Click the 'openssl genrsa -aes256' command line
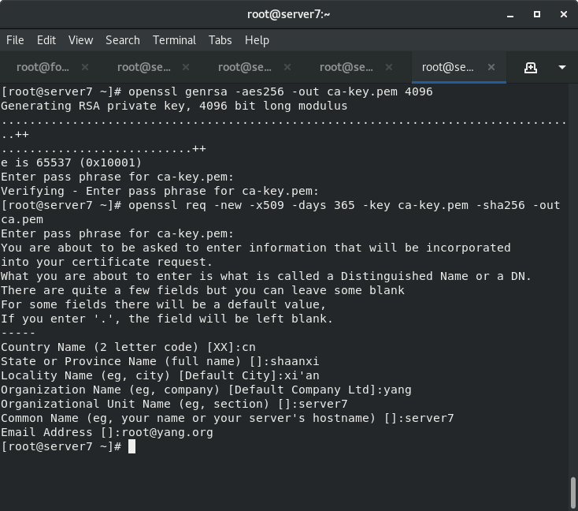Screen dimensions: 578x511 (x=217, y=91)
